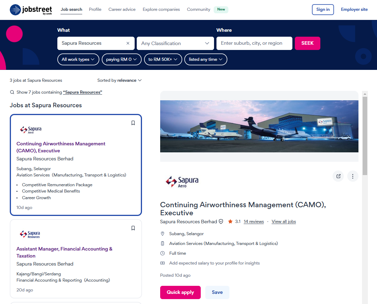Open the All work types filter
This screenshot has width=377, height=304.
click(78, 59)
